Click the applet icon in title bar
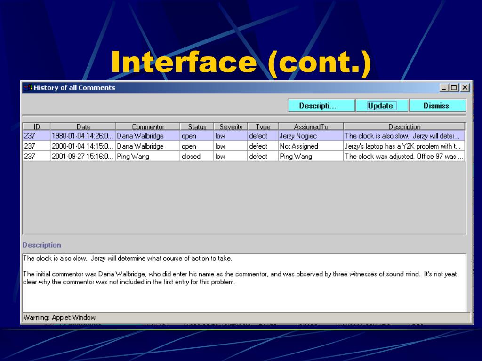Image resolution: width=482 pixels, height=361 pixels. [x=28, y=87]
